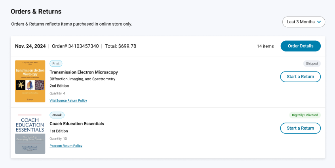This screenshot has height=168, width=335.
Task: Click the Orders & Returns page heading
Action: (36, 11)
